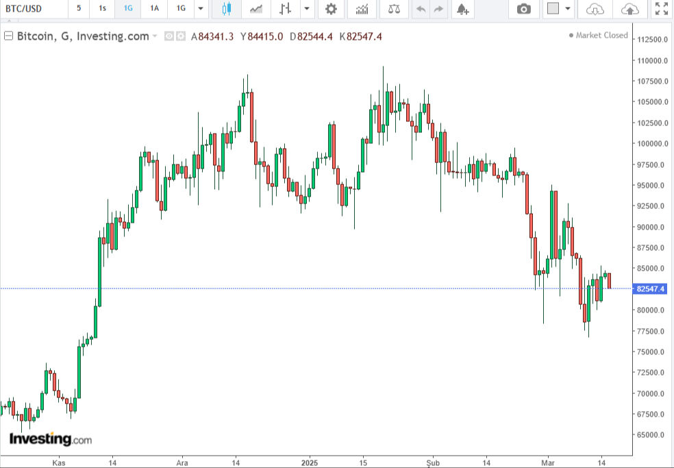Enter fullscreen mode with the expand icon
Image resolution: width=674 pixels, height=468 pixels.
pos(660,9)
